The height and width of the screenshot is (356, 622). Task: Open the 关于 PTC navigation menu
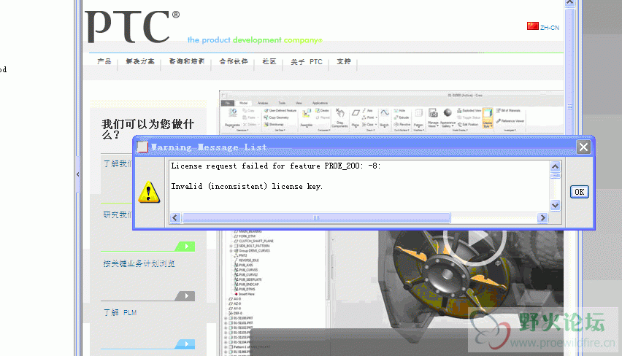(307, 62)
